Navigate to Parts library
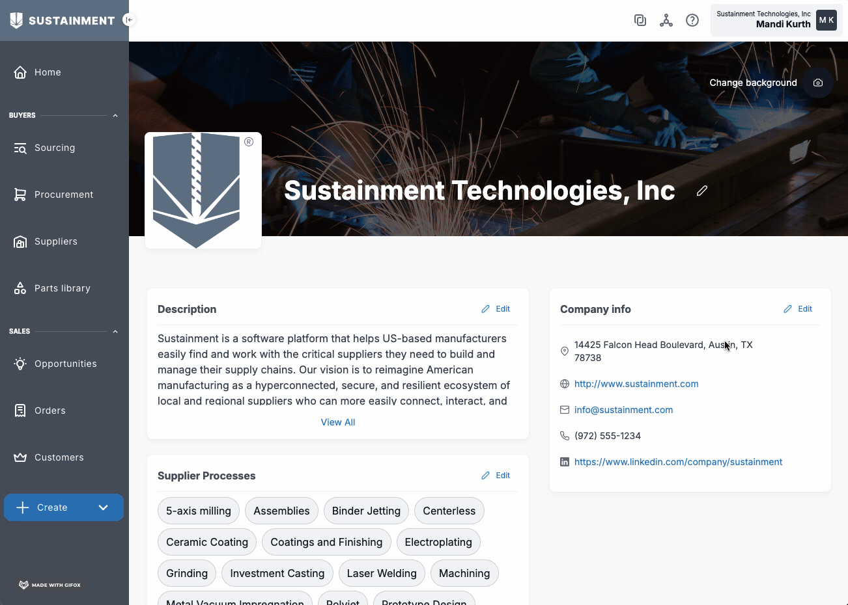The height and width of the screenshot is (605, 848). click(62, 288)
